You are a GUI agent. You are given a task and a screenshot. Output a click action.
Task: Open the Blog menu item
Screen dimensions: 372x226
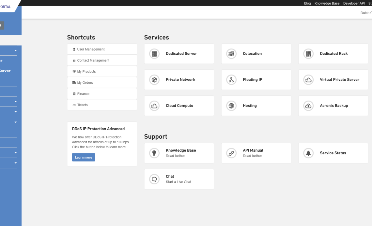pyautogui.click(x=307, y=3)
